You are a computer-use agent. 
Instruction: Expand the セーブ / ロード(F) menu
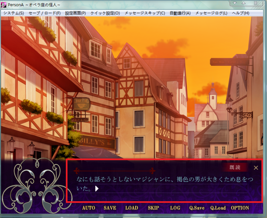point(44,13)
